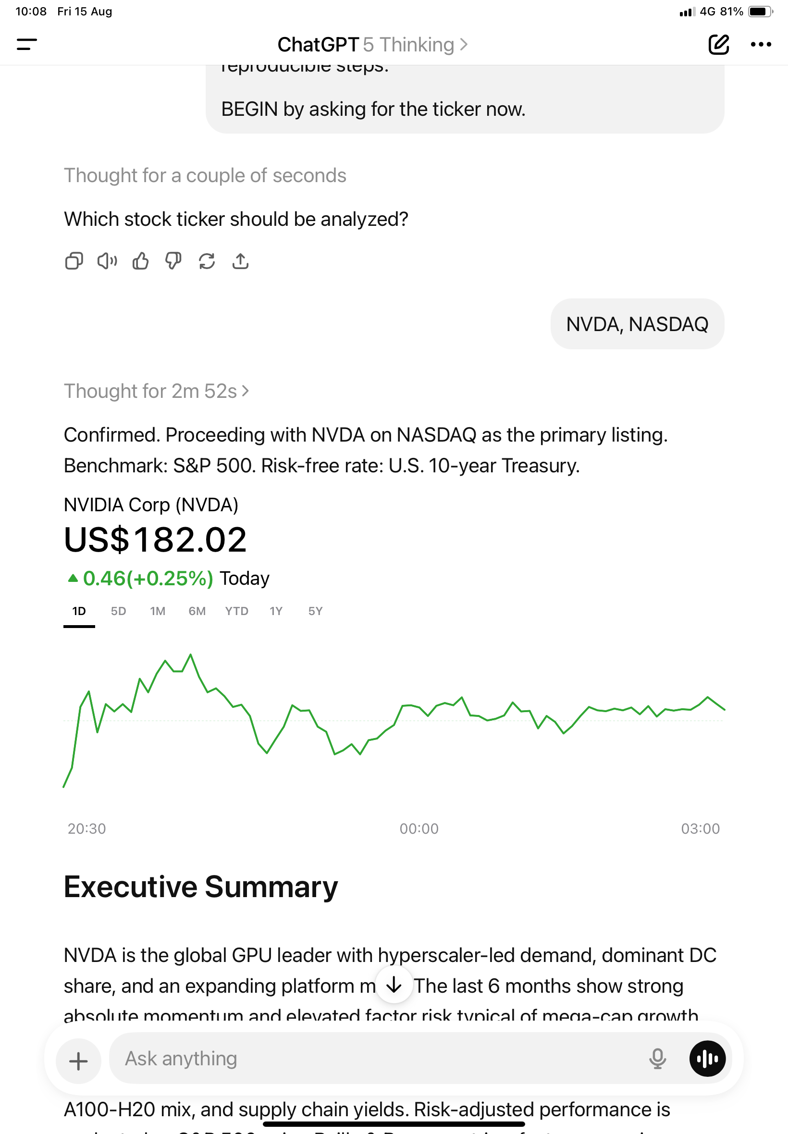788x1134 pixels.
Task: Show the YTD chart range
Action: coord(236,611)
